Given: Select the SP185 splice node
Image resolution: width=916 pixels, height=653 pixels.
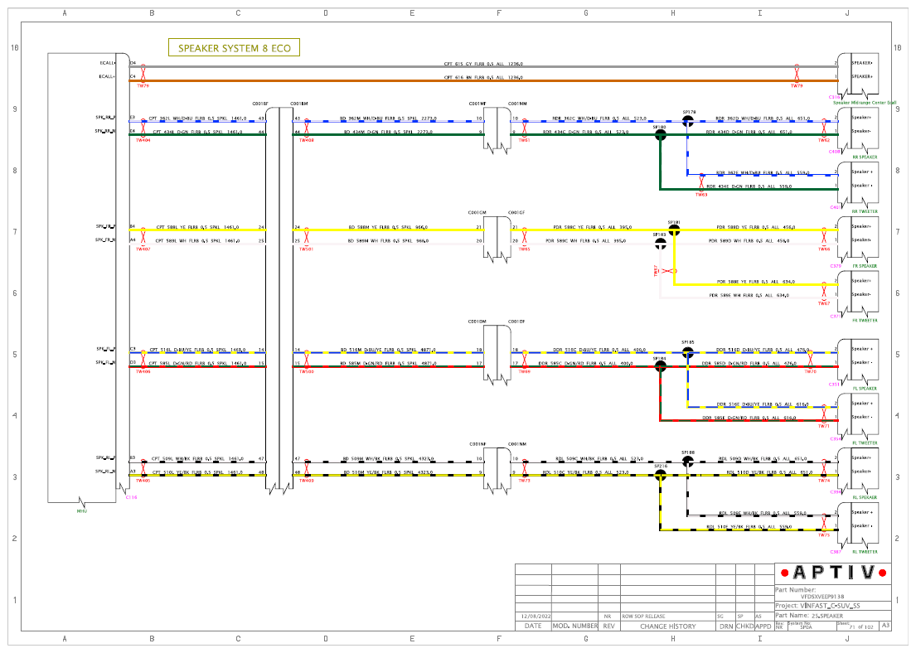Looking at the screenshot, I should point(688,352).
